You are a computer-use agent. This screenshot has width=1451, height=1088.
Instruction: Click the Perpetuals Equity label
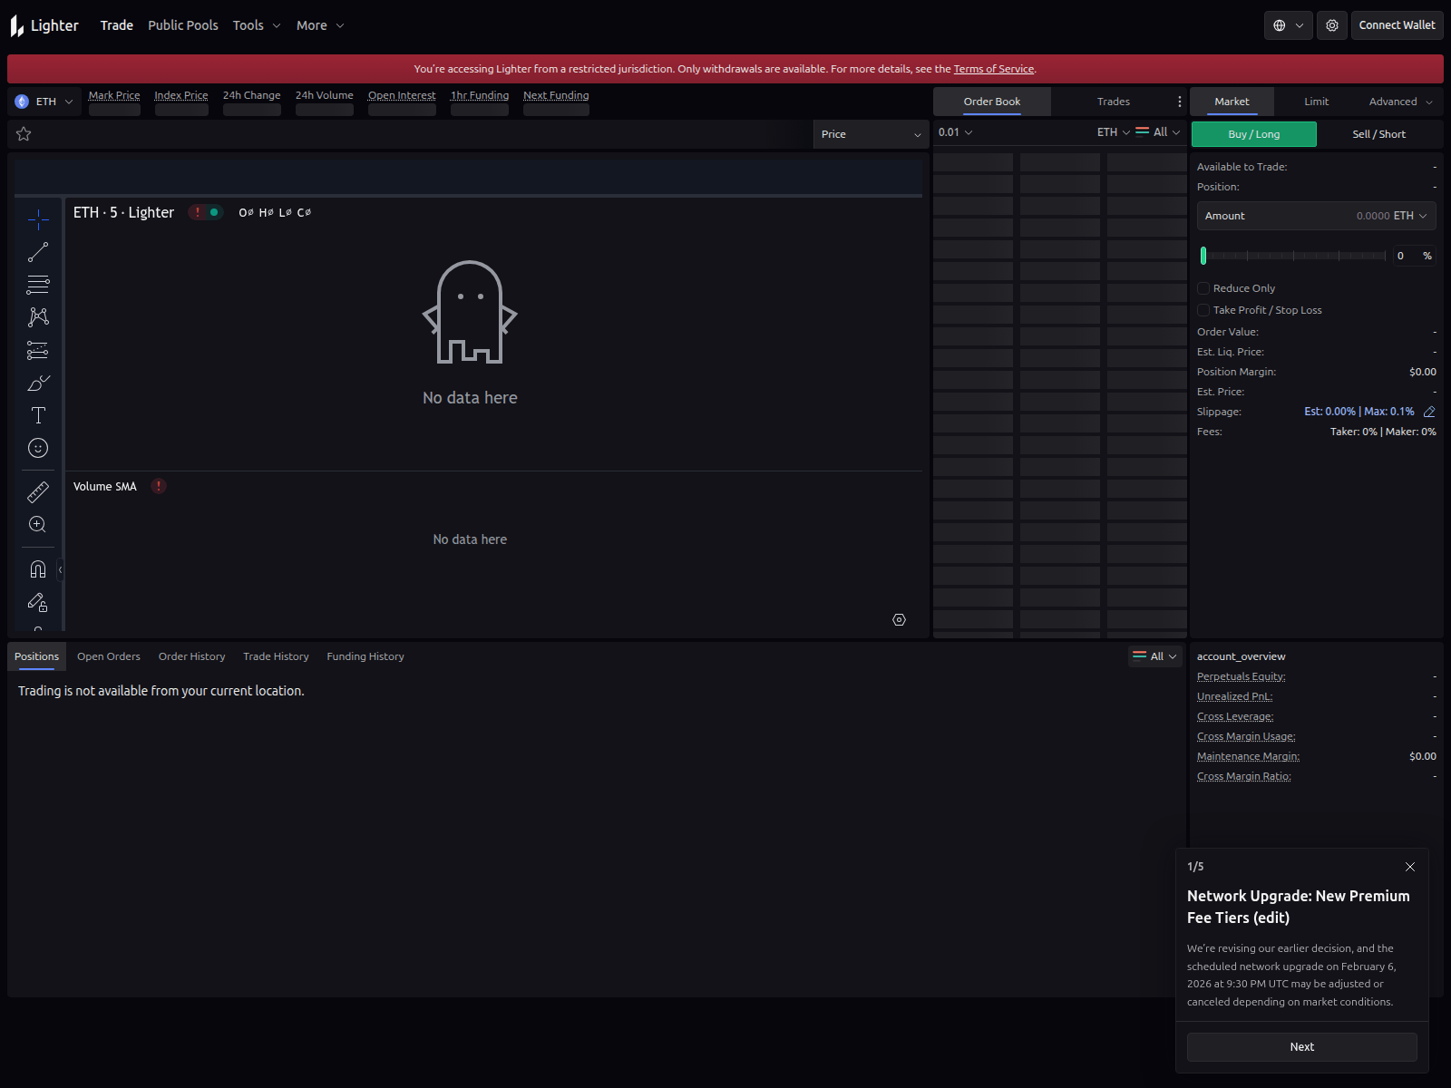1241,676
